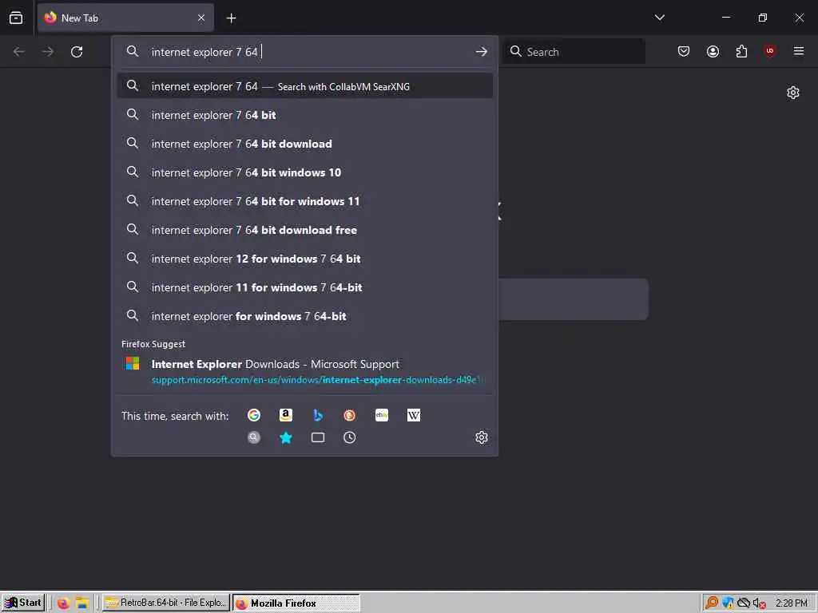Choose suggestion 7 64 bit download free

tap(305, 230)
